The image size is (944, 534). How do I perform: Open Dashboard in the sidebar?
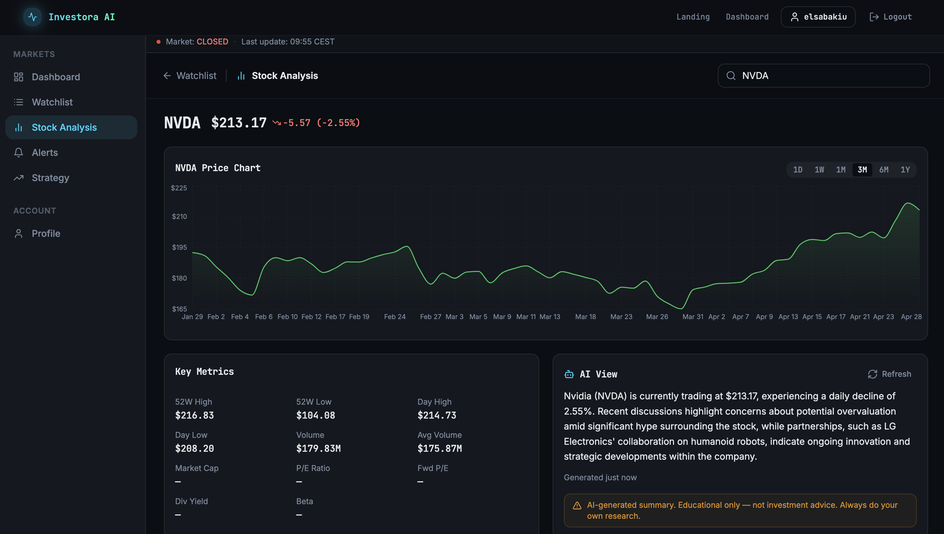point(71,77)
